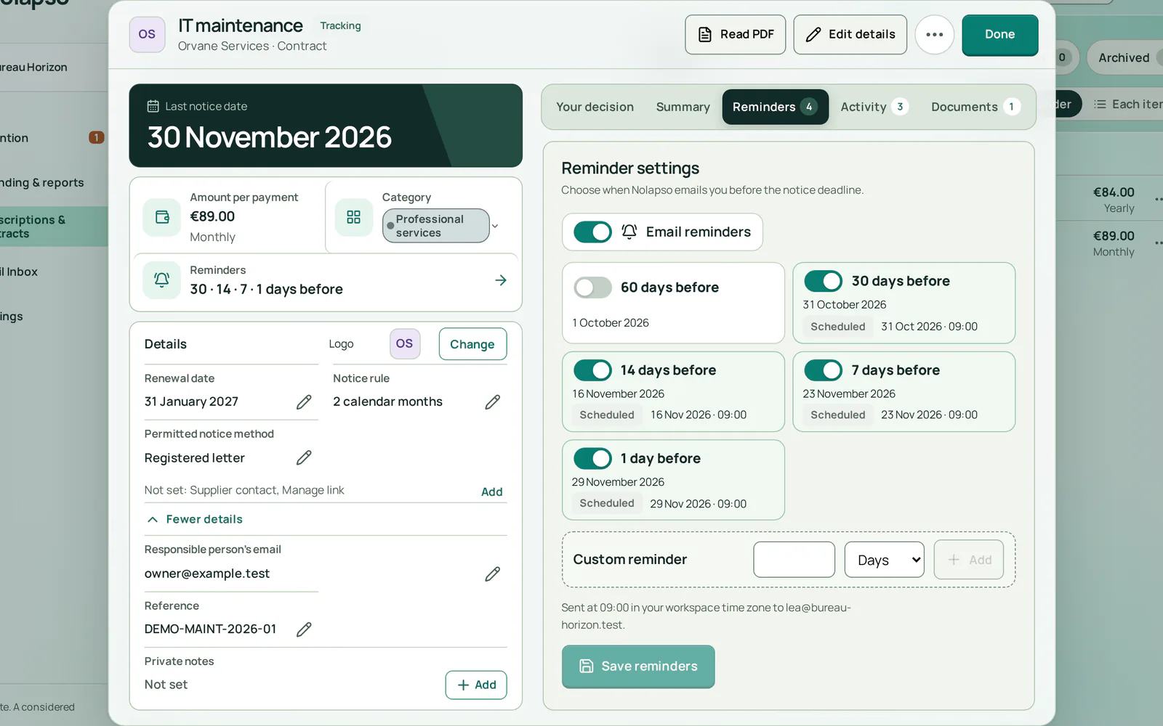
Task: Click the Done button
Action: click(999, 35)
